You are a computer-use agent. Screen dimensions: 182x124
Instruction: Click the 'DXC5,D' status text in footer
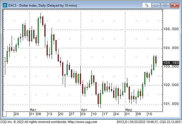point(122,122)
